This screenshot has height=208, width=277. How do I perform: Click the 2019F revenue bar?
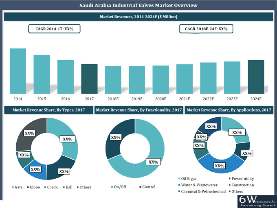tap(137, 80)
